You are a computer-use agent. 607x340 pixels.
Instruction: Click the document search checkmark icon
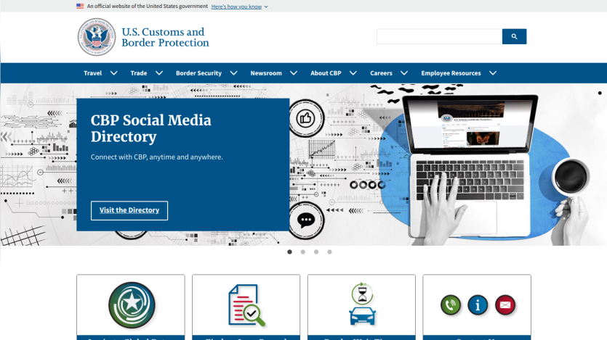(x=246, y=305)
